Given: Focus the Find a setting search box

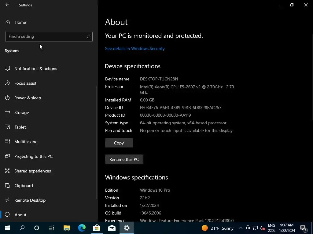Looking at the screenshot, I should pyautogui.click(x=49, y=37).
